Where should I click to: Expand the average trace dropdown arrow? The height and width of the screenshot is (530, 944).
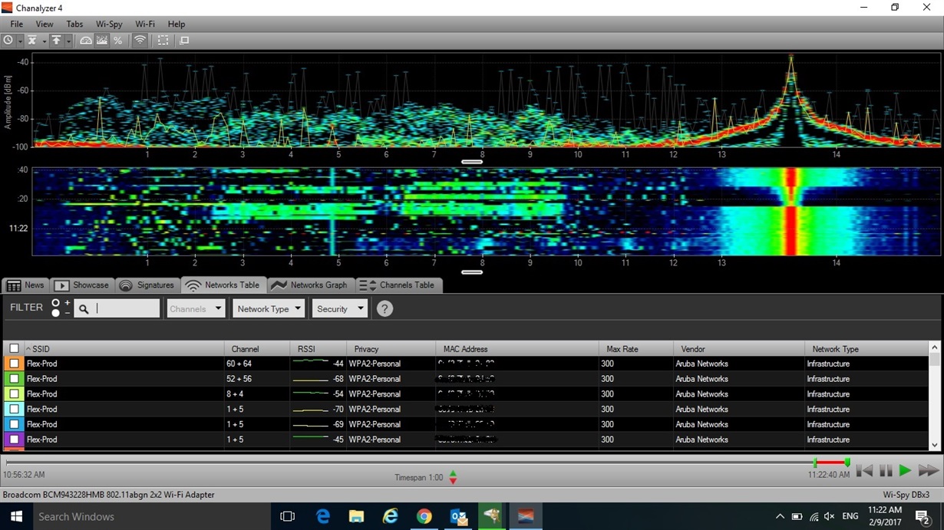coord(45,40)
